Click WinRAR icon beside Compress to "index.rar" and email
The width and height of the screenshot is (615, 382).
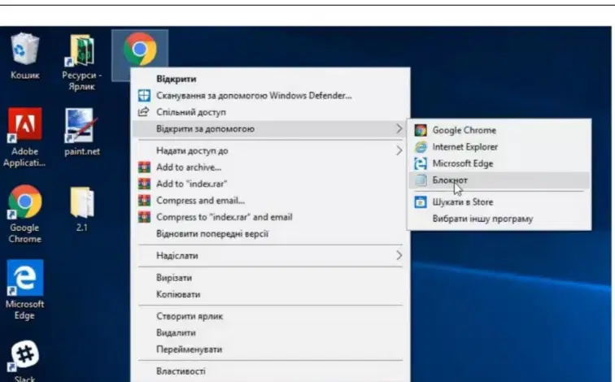click(144, 217)
